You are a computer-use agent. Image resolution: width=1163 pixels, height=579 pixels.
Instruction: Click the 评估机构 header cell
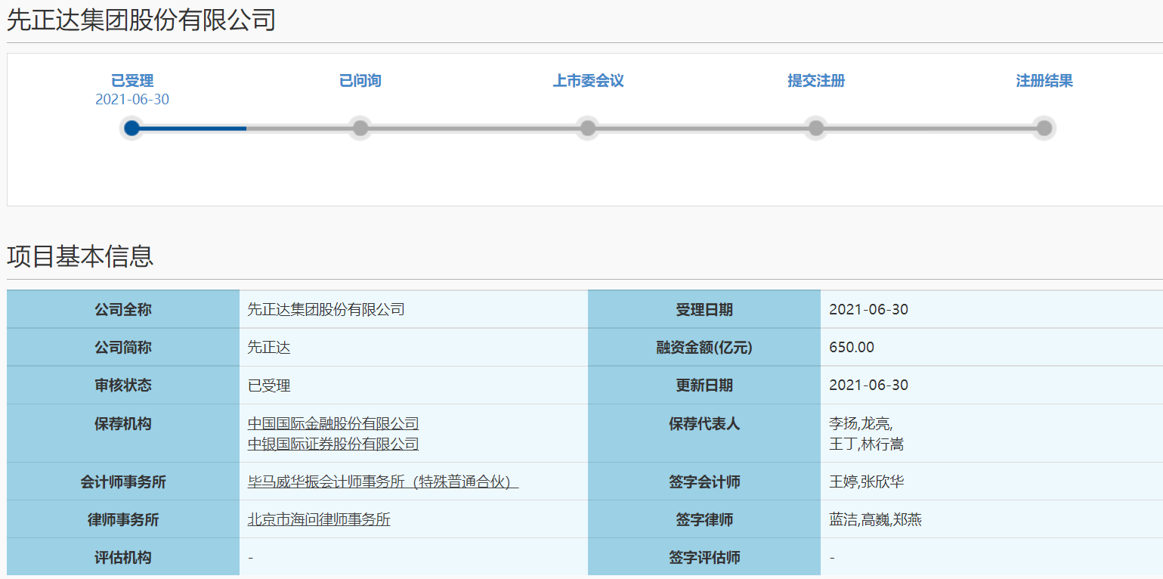click(123, 557)
